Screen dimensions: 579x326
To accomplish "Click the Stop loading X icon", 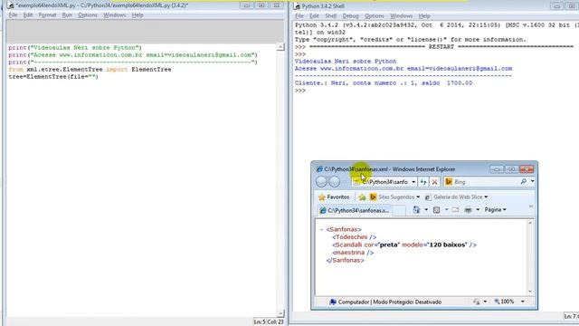I will pyautogui.click(x=434, y=182).
